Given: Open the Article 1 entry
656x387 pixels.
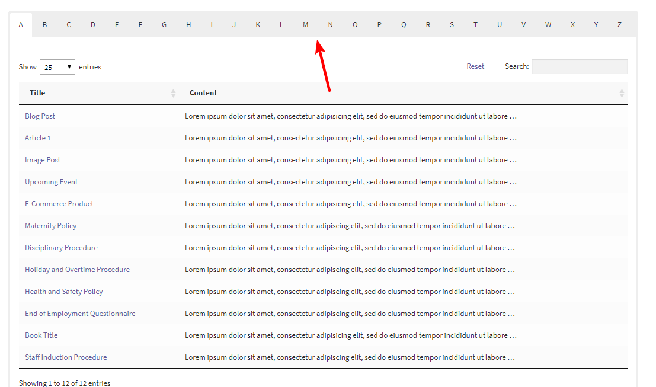Looking at the screenshot, I should click(x=37, y=137).
